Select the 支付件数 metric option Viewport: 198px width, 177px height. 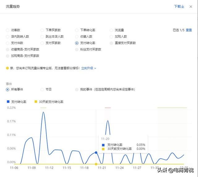(7, 43)
